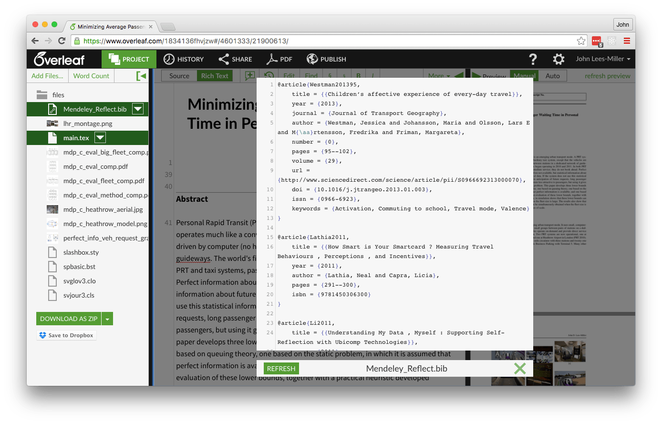Toggle Rich Text editing mode
The height and width of the screenshot is (424, 662).
point(215,75)
